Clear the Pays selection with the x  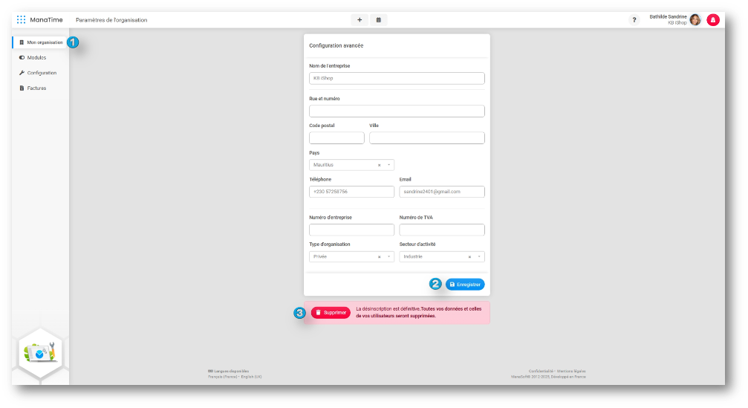(380, 165)
